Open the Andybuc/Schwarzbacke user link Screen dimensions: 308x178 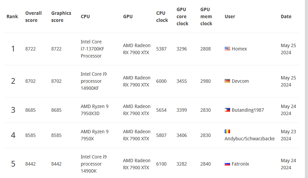point(249,139)
